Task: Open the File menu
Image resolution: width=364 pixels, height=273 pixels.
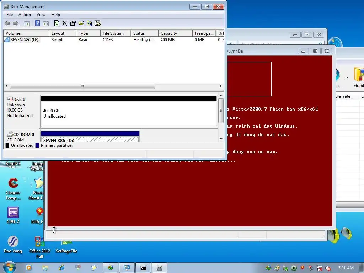Action: click(x=10, y=14)
